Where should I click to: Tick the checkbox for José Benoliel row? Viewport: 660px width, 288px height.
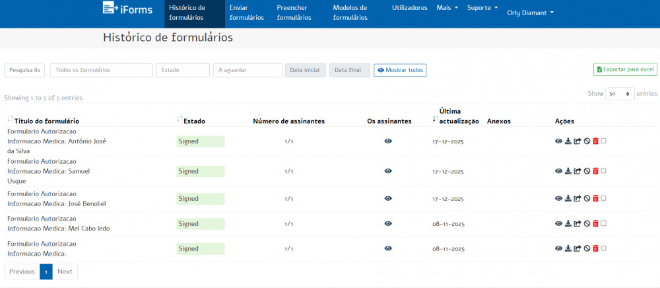tap(603, 198)
